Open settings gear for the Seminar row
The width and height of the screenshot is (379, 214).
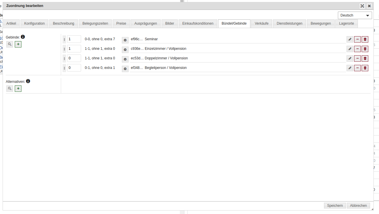pyautogui.click(x=125, y=40)
